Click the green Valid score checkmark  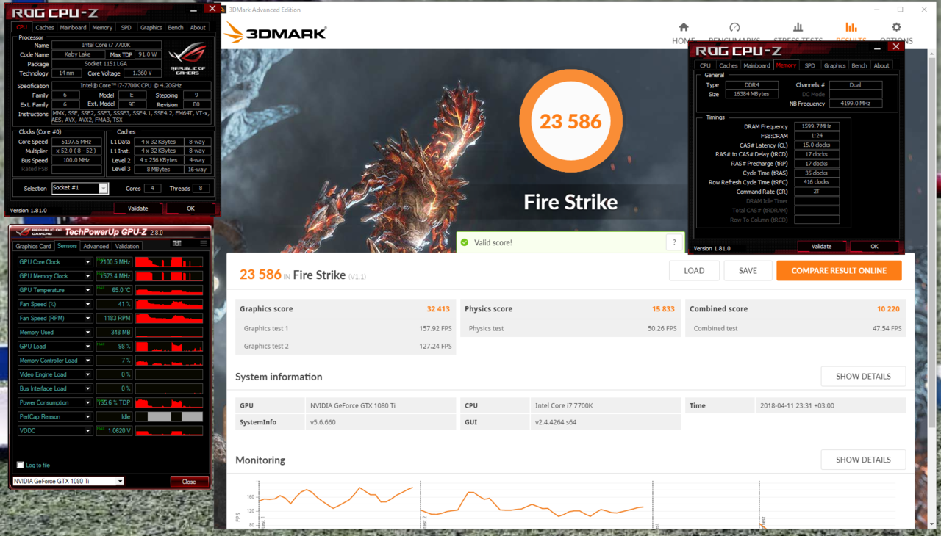tap(465, 242)
